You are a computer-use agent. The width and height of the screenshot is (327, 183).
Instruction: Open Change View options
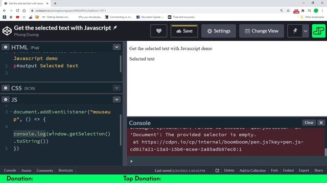pos(262,31)
